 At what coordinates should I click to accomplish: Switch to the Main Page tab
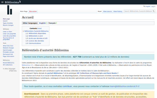pos(24,11)
